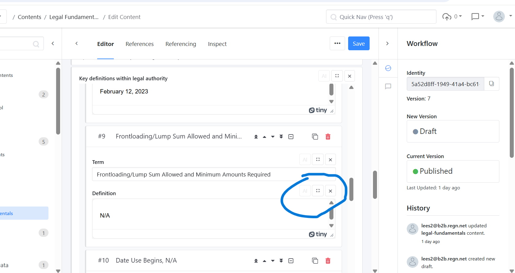Image resolution: width=515 pixels, height=273 pixels.
Task: Clear the Term field with X icon
Action: (x=330, y=160)
